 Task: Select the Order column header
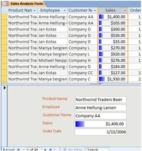(x=135, y=10)
